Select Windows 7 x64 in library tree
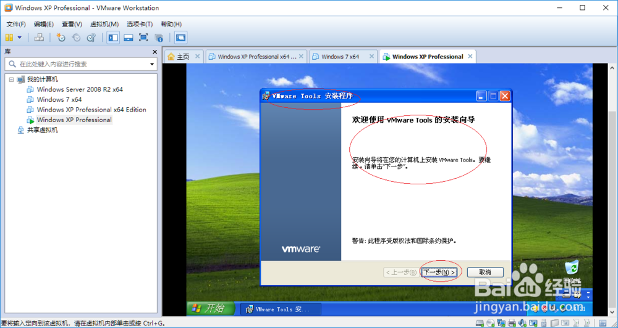 point(59,99)
